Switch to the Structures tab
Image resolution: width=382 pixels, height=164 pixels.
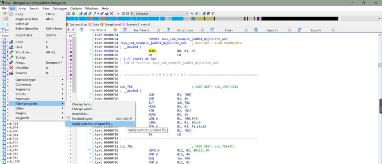[185, 30]
